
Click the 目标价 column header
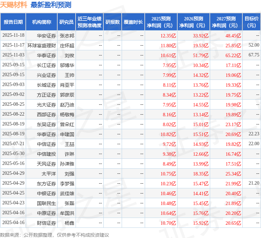[x=252, y=22]
